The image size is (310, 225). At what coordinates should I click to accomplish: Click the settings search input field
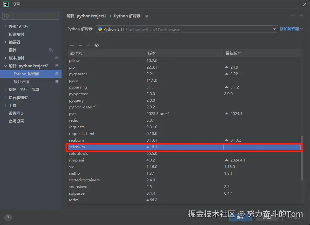pos(31,16)
